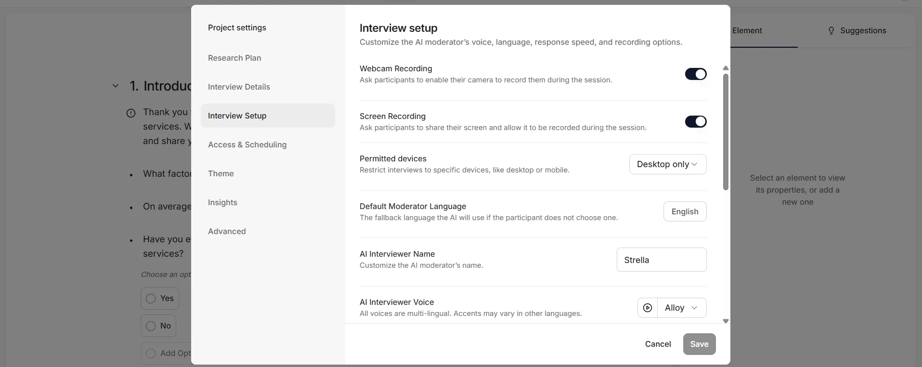The image size is (922, 367).
Task: Click scrollbar up arrow in settings
Action: tap(726, 68)
